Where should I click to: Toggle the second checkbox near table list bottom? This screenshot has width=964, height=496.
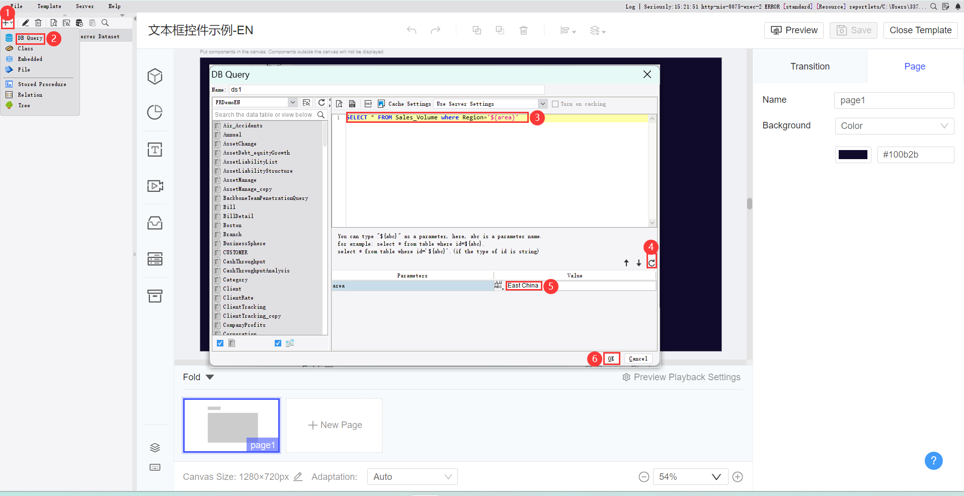click(278, 343)
